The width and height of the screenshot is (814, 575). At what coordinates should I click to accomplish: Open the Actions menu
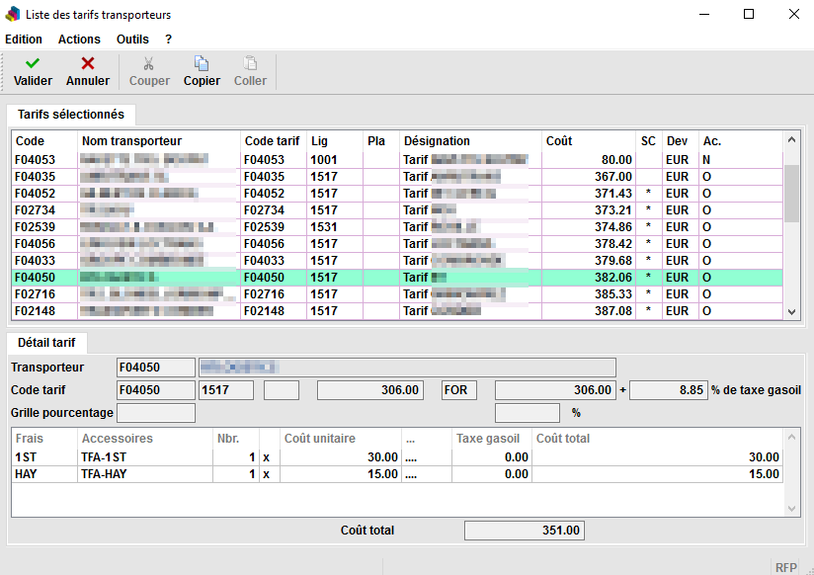(79, 40)
